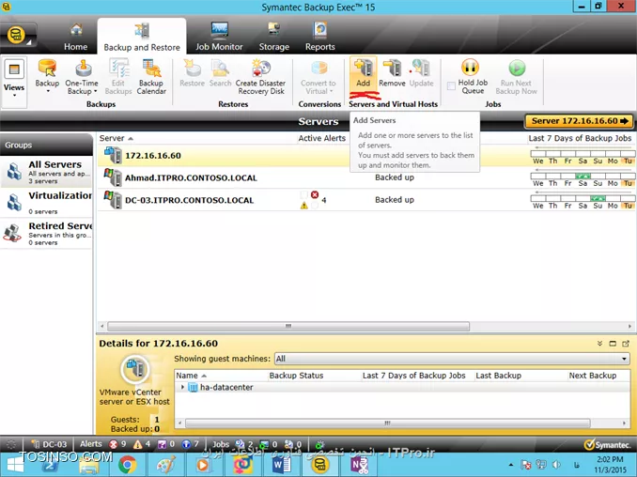Open the Reports tab
The width and height of the screenshot is (637, 477).
tap(320, 37)
